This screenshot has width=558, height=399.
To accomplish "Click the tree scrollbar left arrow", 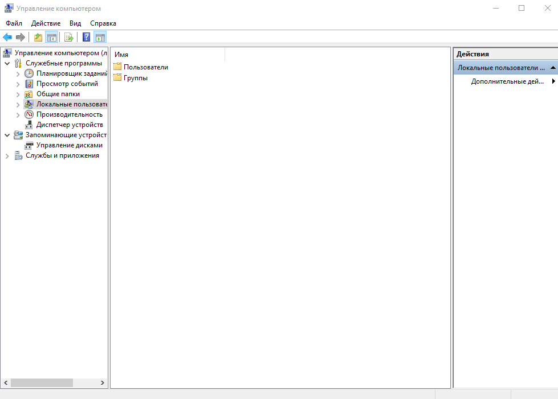I will click(x=6, y=382).
